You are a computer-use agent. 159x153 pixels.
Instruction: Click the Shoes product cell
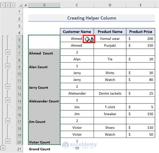(110, 127)
